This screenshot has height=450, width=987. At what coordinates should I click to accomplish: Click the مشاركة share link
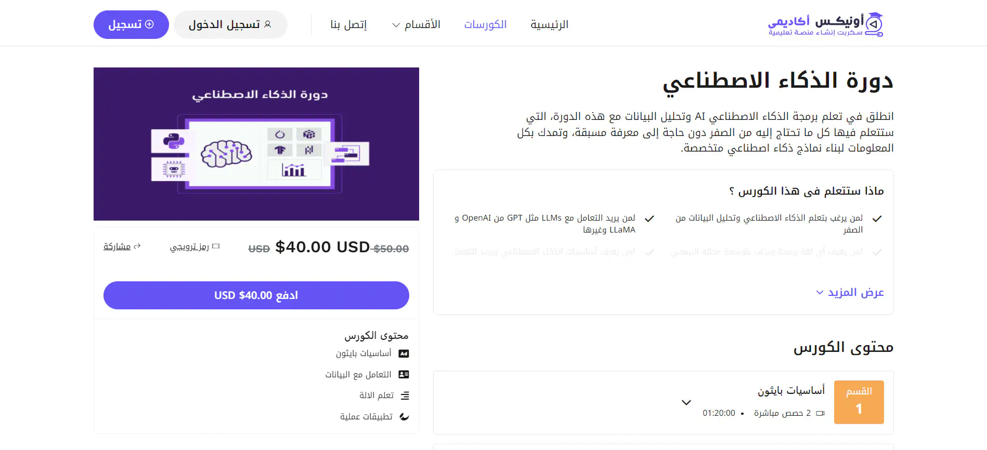point(117,246)
